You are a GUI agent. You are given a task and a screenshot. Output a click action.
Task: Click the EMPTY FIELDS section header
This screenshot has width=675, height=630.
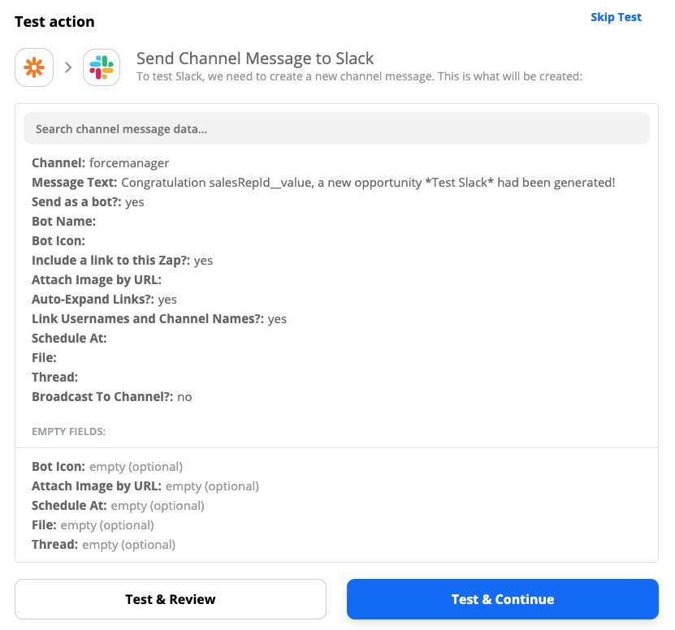point(68,432)
